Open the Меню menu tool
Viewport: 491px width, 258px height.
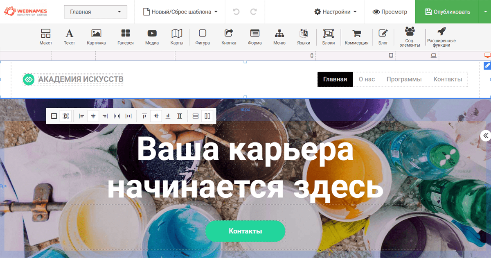click(279, 37)
